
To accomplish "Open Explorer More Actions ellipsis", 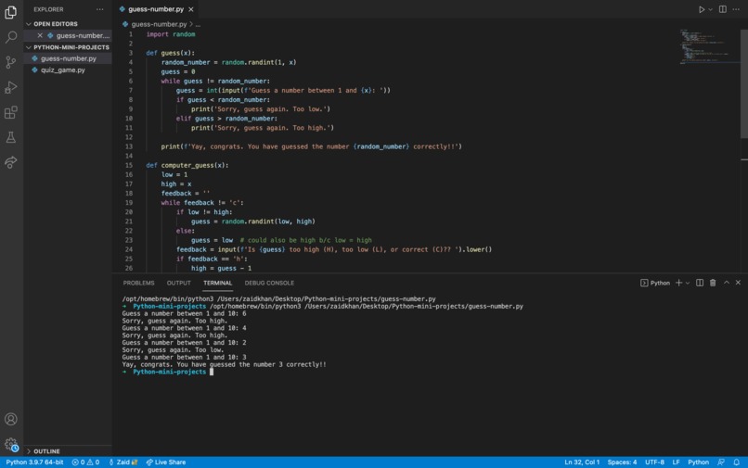I will (x=99, y=9).
